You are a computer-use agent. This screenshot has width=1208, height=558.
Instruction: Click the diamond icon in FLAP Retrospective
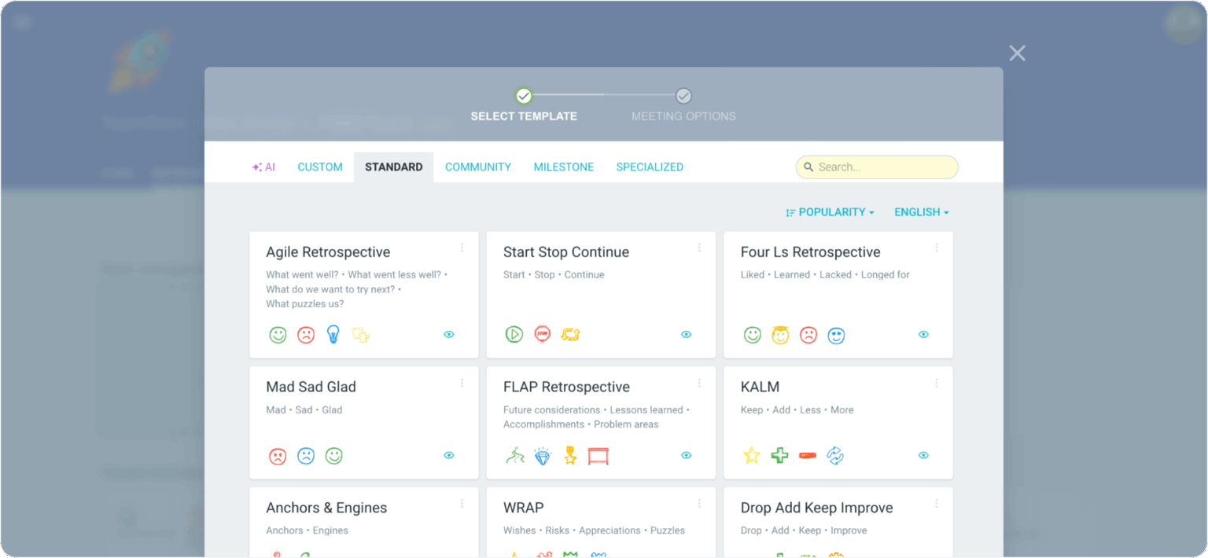(543, 456)
